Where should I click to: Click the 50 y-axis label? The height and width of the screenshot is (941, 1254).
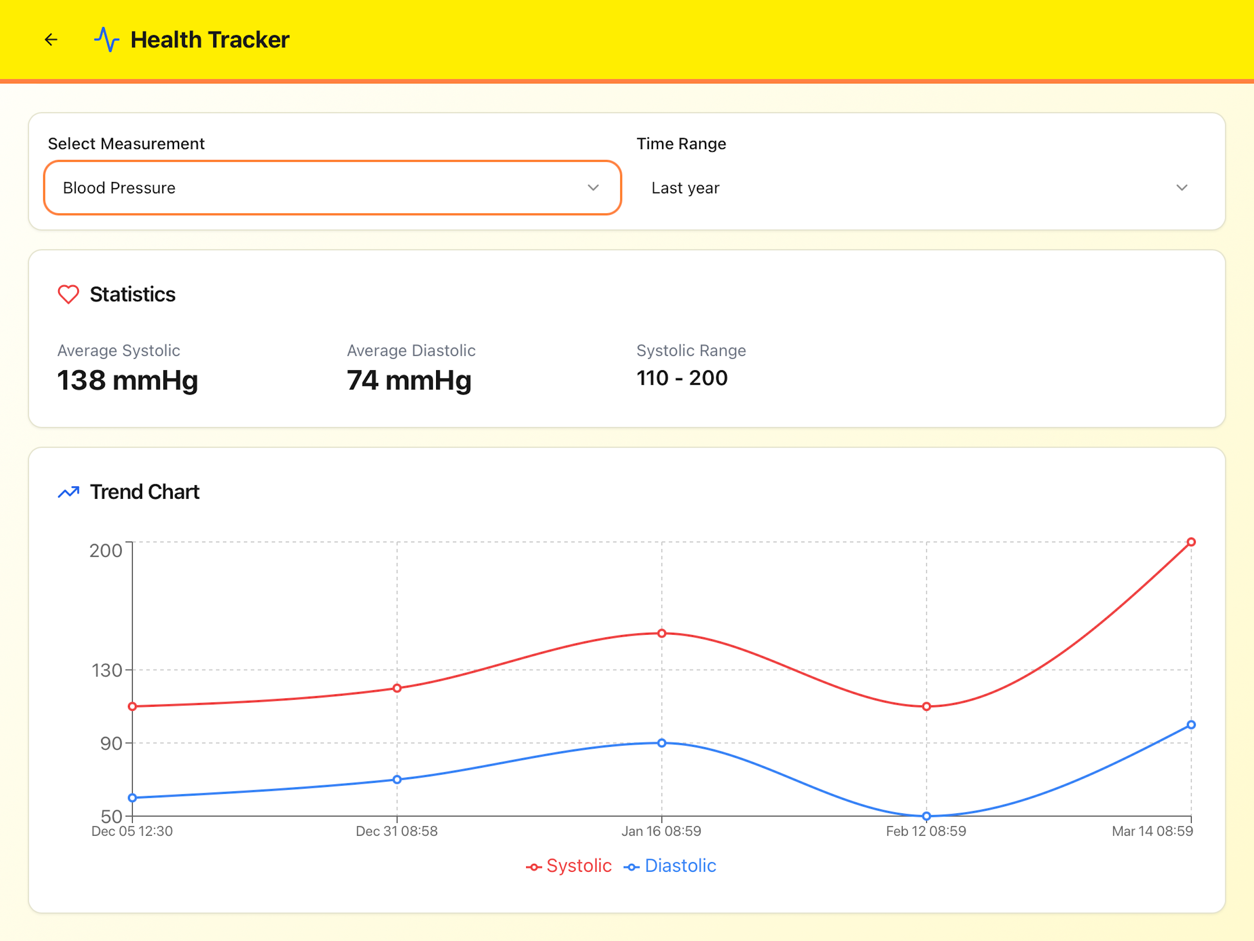[x=112, y=816]
